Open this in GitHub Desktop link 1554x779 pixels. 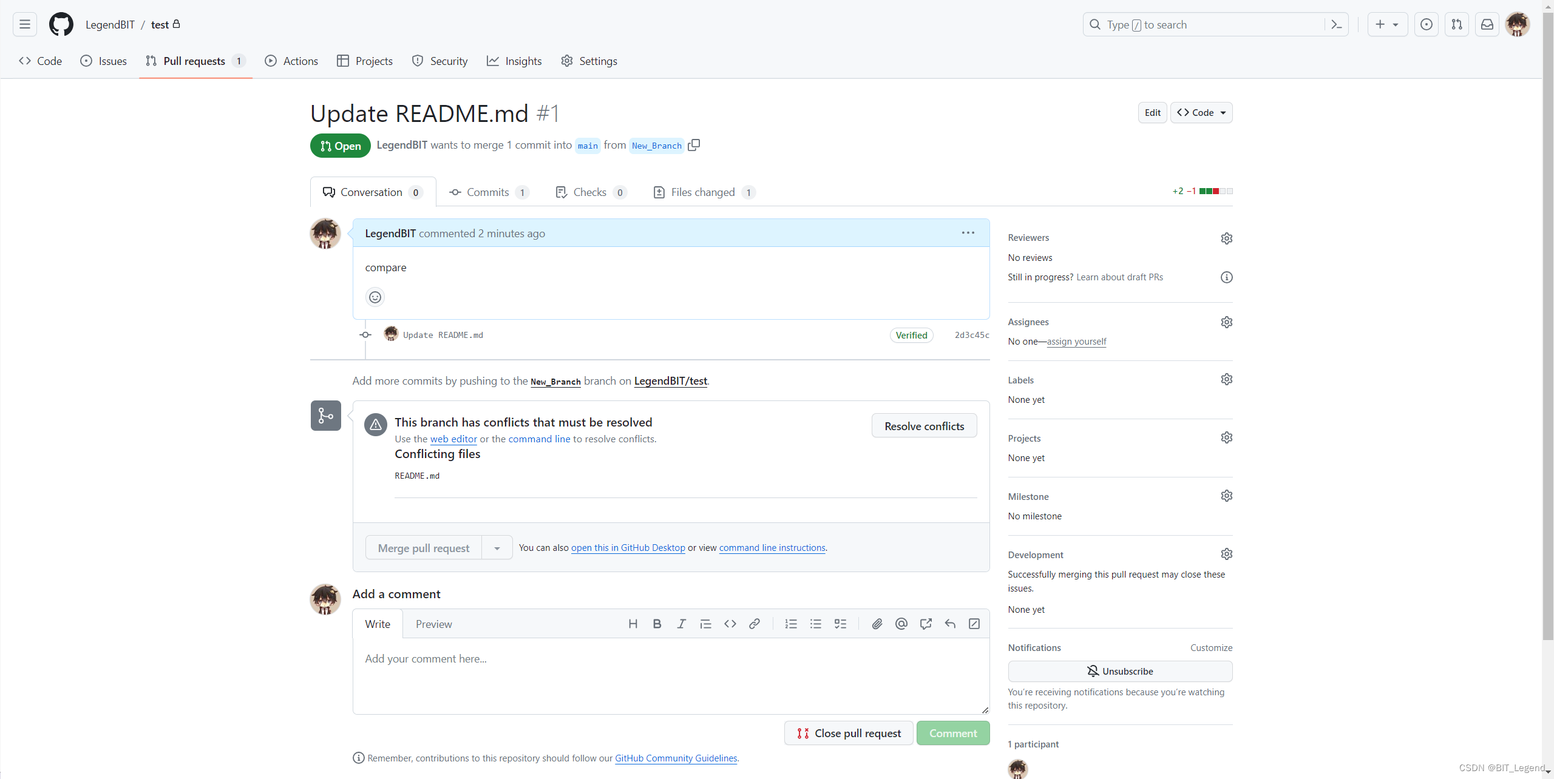(628, 547)
